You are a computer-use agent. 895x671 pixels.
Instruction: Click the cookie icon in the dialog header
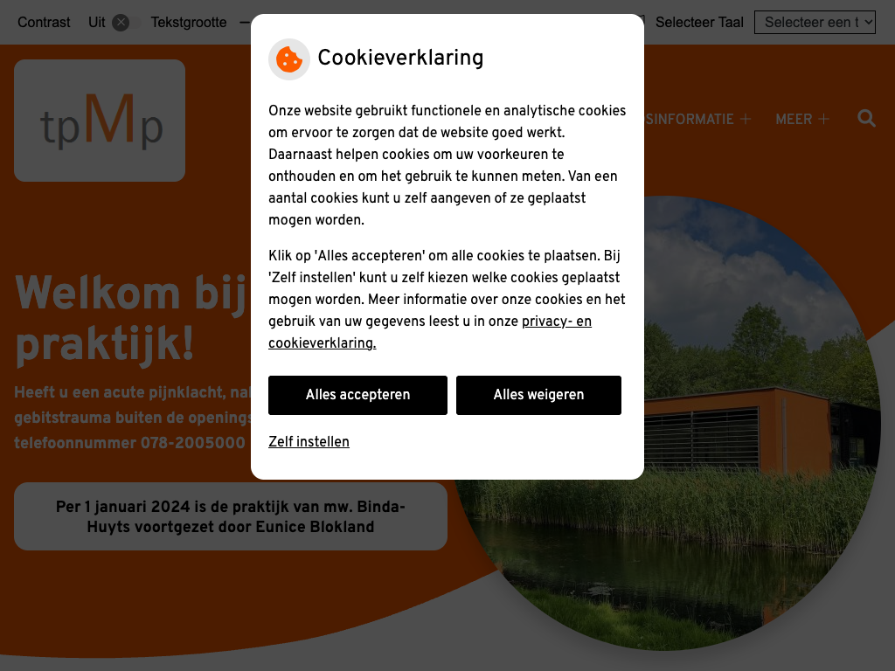pos(288,59)
